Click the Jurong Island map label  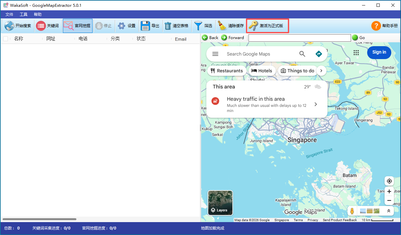click(261, 141)
